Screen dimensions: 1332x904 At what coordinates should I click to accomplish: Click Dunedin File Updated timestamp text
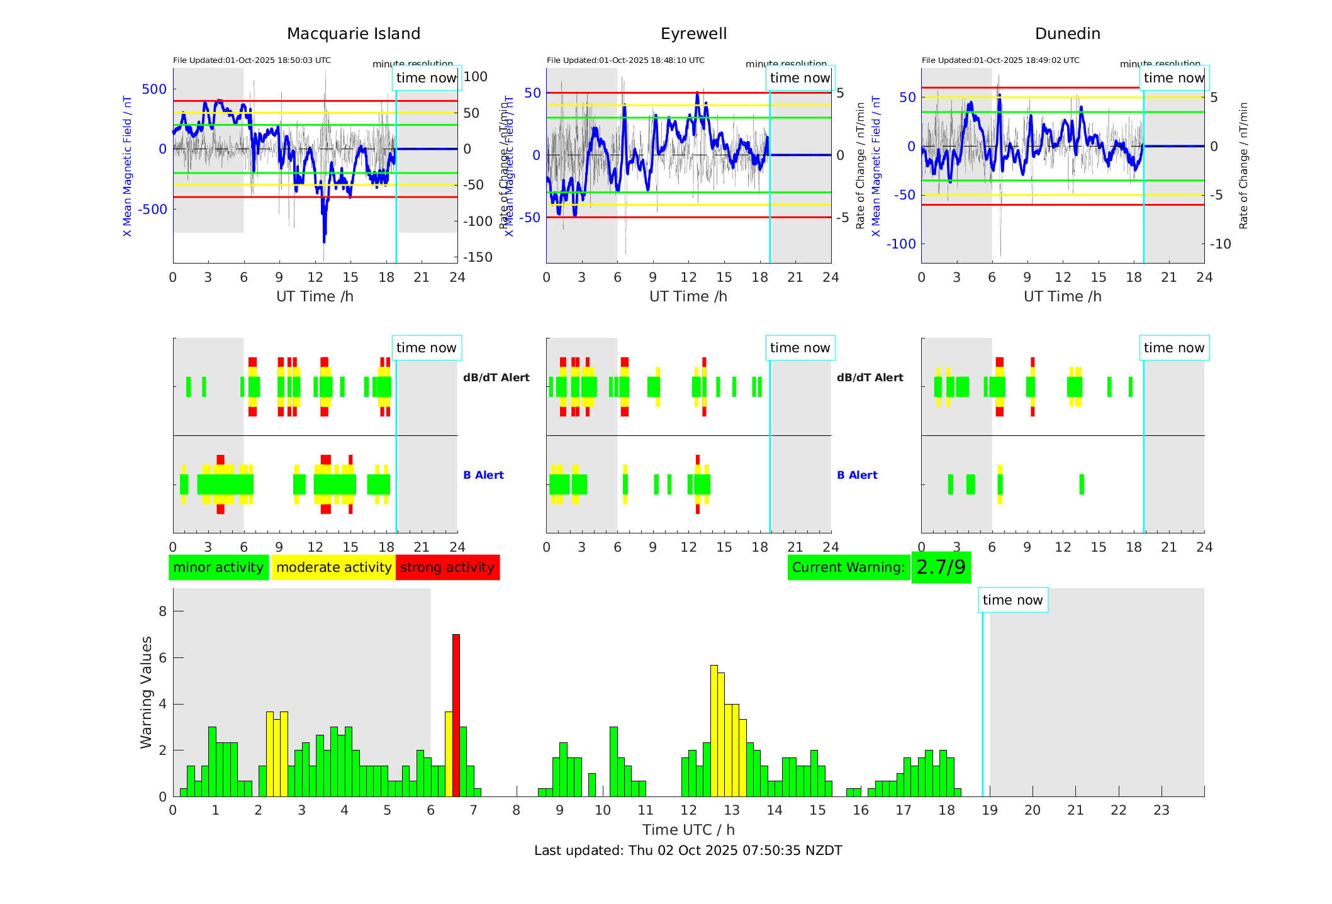(1000, 60)
